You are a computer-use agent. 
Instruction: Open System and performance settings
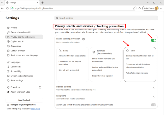(x=24, y=76)
